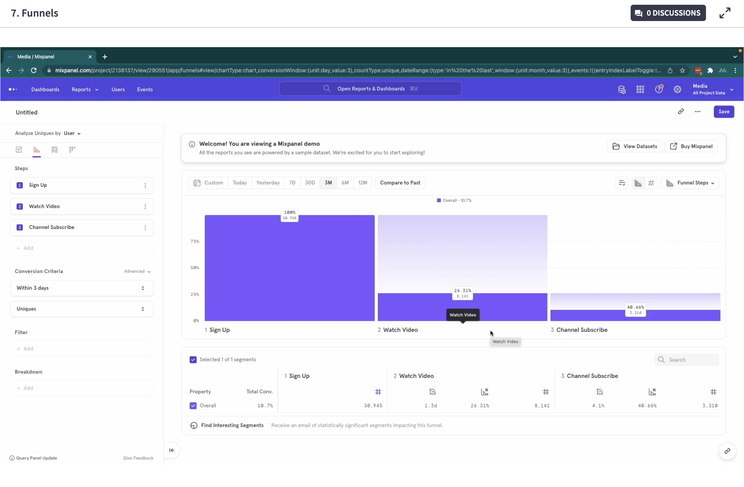Open a new browser tab
The height and width of the screenshot is (487, 744).
tap(105, 57)
